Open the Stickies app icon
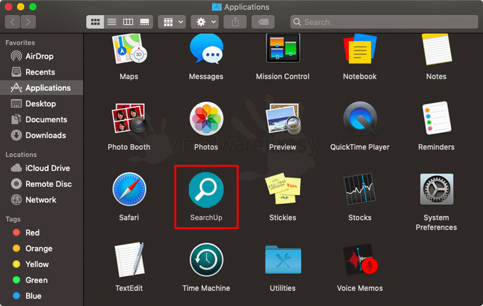Image resolution: width=483 pixels, height=306 pixels. [283, 189]
